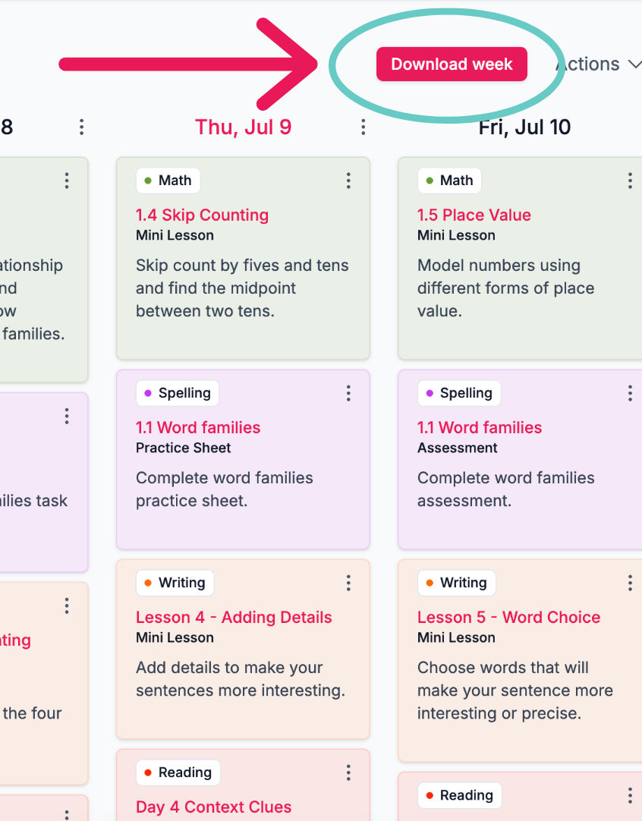Select Friday's Reading subject tag
The height and width of the screenshot is (821, 642).
460,795
